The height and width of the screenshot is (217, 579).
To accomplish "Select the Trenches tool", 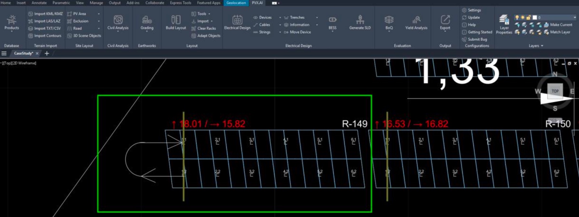I will (294, 17).
